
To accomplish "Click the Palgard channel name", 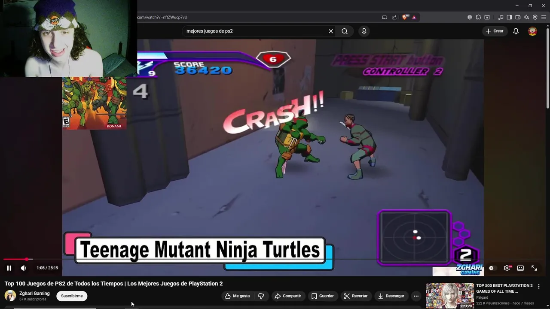I will tap(482, 297).
